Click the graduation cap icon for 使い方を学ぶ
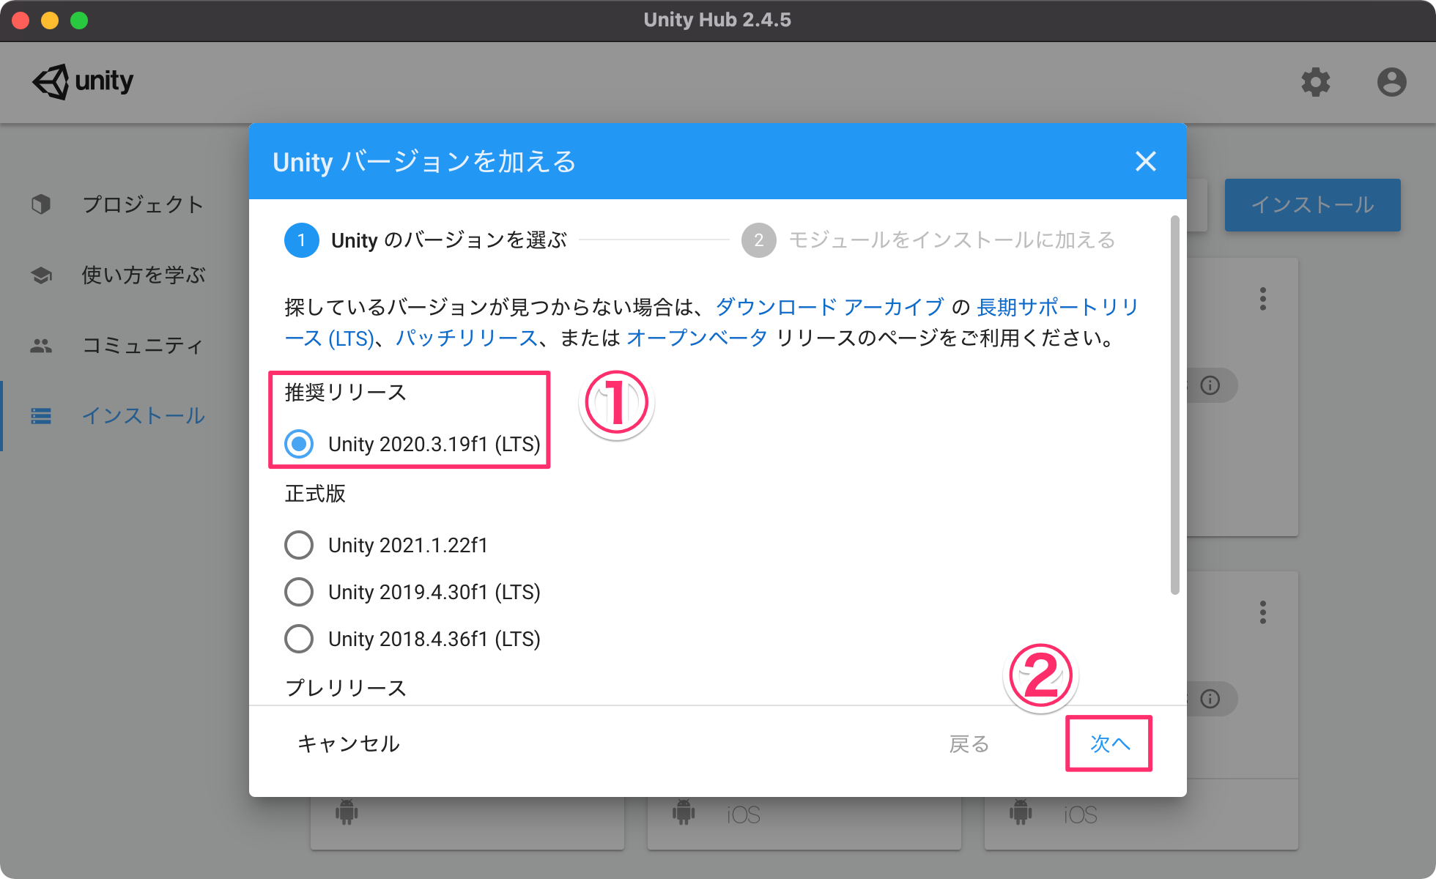This screenshot has width=1436, height=879. [41, 275]
